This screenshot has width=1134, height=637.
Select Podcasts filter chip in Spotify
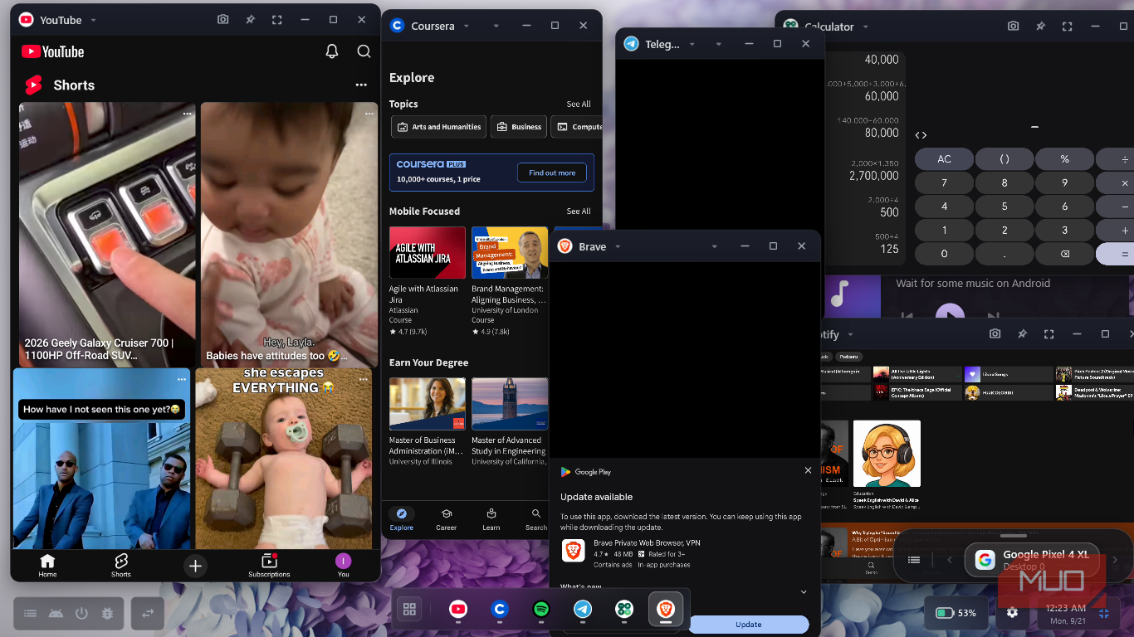click(x=847, y=357)
